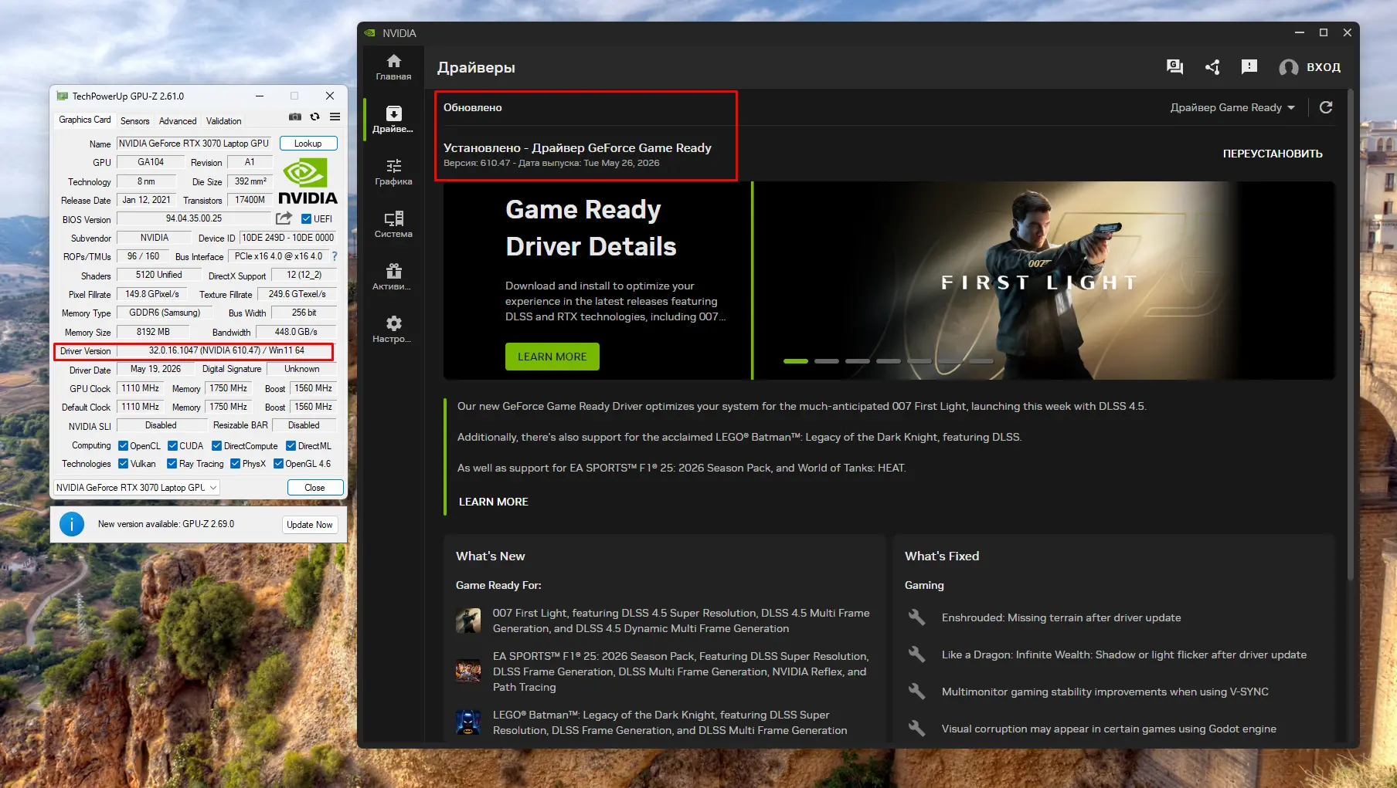Viewport: 1397px width, 788px height.
Task: Click the blue info icon in GPU-Z update bar
Action: point(72,524)
